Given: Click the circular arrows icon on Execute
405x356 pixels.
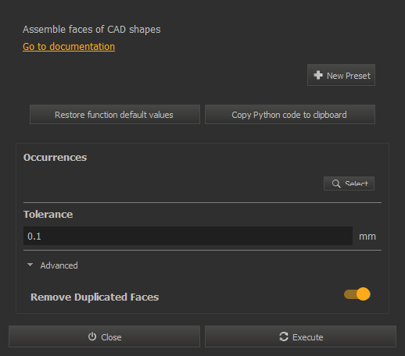Looking at the screenshot, I should coord(284,336).
